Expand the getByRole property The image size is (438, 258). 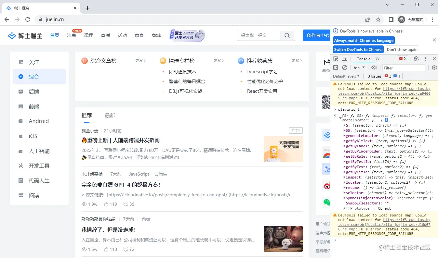[x=345, y=156]
